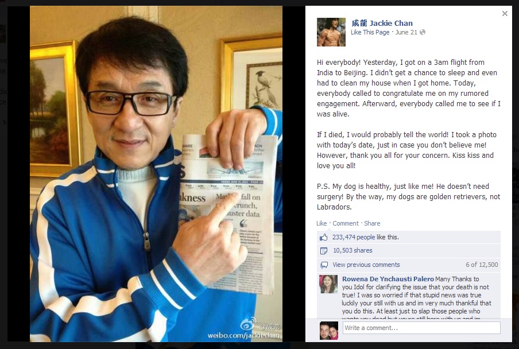519x349 pixels.
Task: Click the shares note icon
Action: point(324,251)
